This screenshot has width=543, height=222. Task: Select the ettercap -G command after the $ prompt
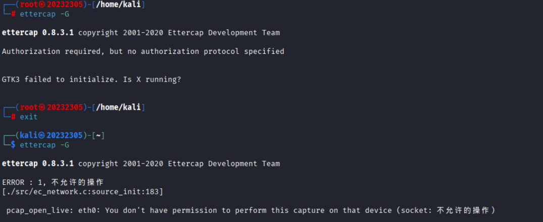(44, 145)
